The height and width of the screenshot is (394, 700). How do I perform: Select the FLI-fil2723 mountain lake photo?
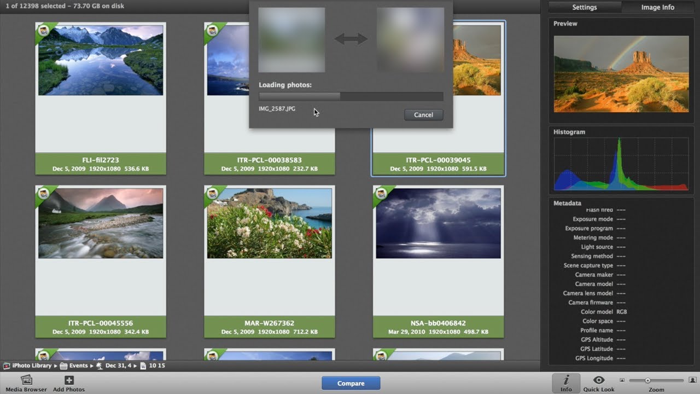(x=101, y=60)
